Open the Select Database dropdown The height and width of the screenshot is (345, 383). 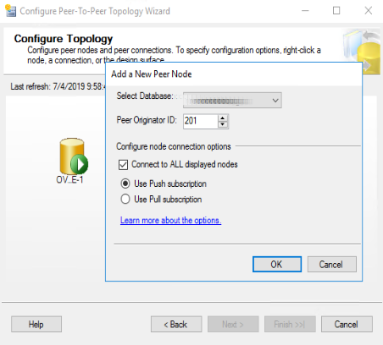[x=232, y=100]
